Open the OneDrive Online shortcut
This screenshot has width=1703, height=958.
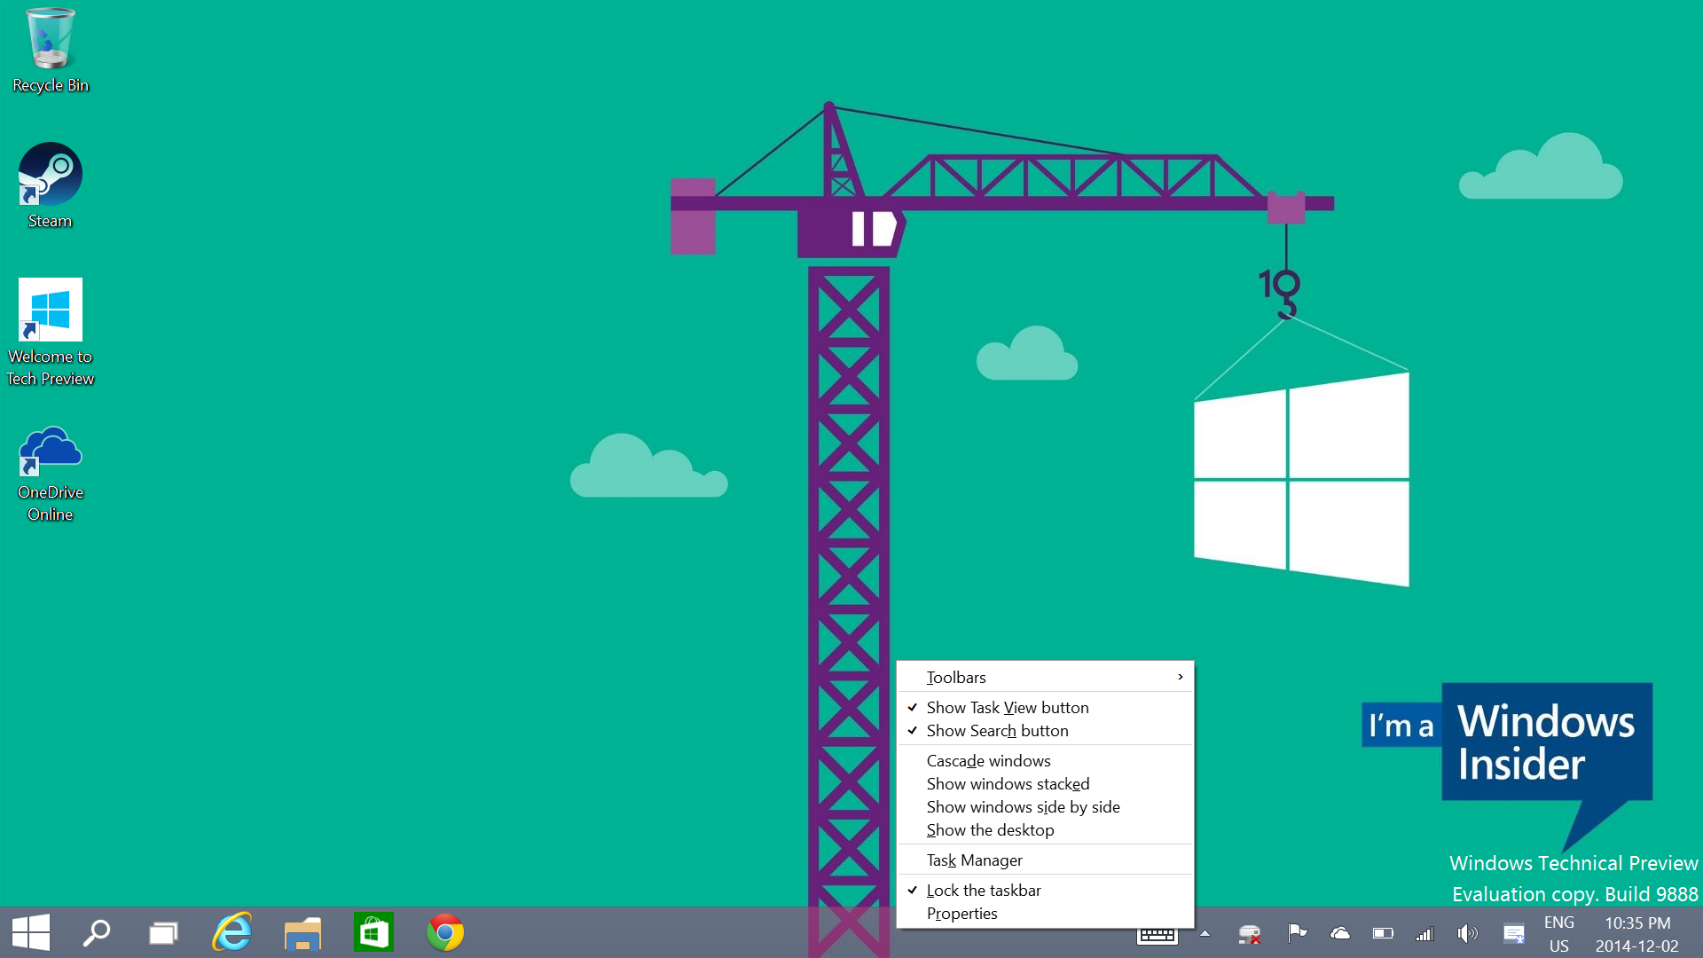[x=51, y=452]
